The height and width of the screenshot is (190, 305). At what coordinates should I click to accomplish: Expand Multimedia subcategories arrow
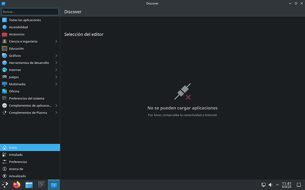[x=56, y=84]
